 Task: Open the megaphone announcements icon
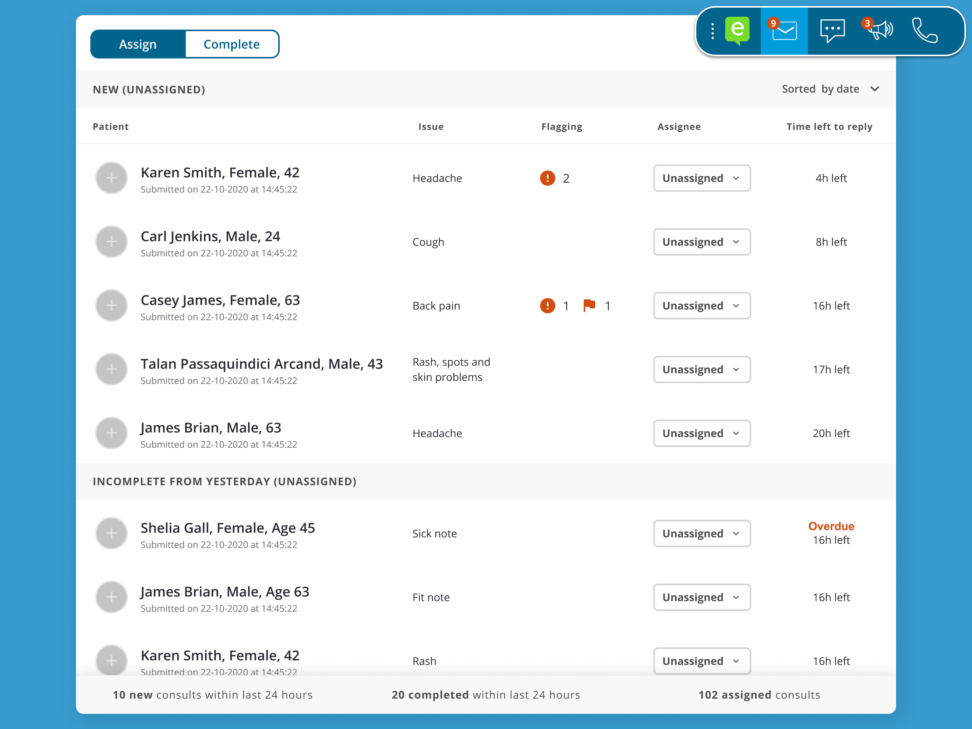879,31
